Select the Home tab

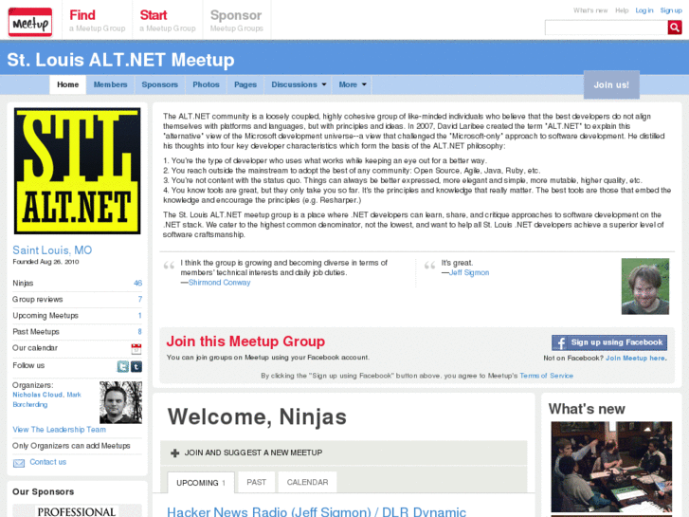point(67,84)
